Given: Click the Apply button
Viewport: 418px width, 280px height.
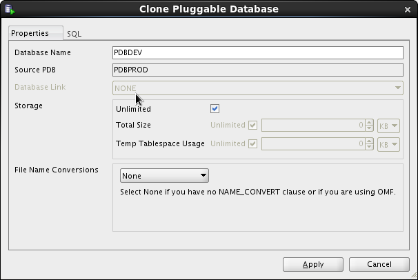Looking at the screenshot, I should (x=313, y=265).
